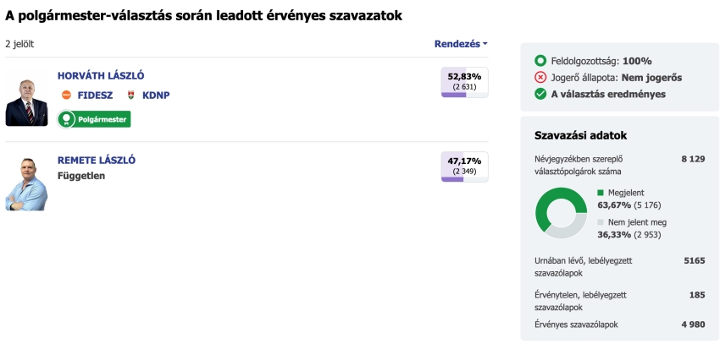This screenshot has width=720, height=344.
Task: Click the ribbon icon in the Polgármester badge
Action: [67, 120]
